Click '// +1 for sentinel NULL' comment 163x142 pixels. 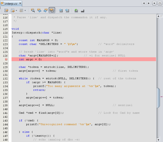105,55
